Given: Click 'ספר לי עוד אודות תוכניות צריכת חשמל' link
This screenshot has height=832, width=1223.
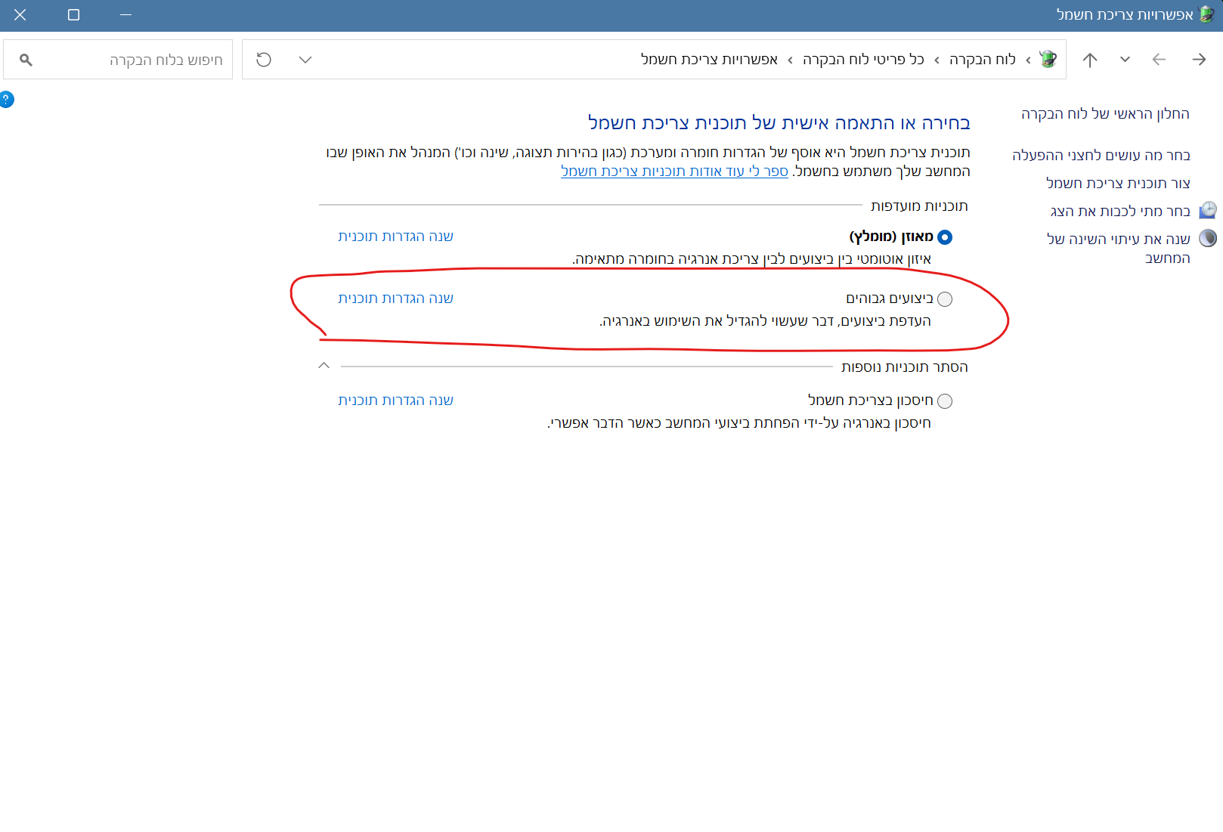Looking at the screenshot, I should pos(674,172).
